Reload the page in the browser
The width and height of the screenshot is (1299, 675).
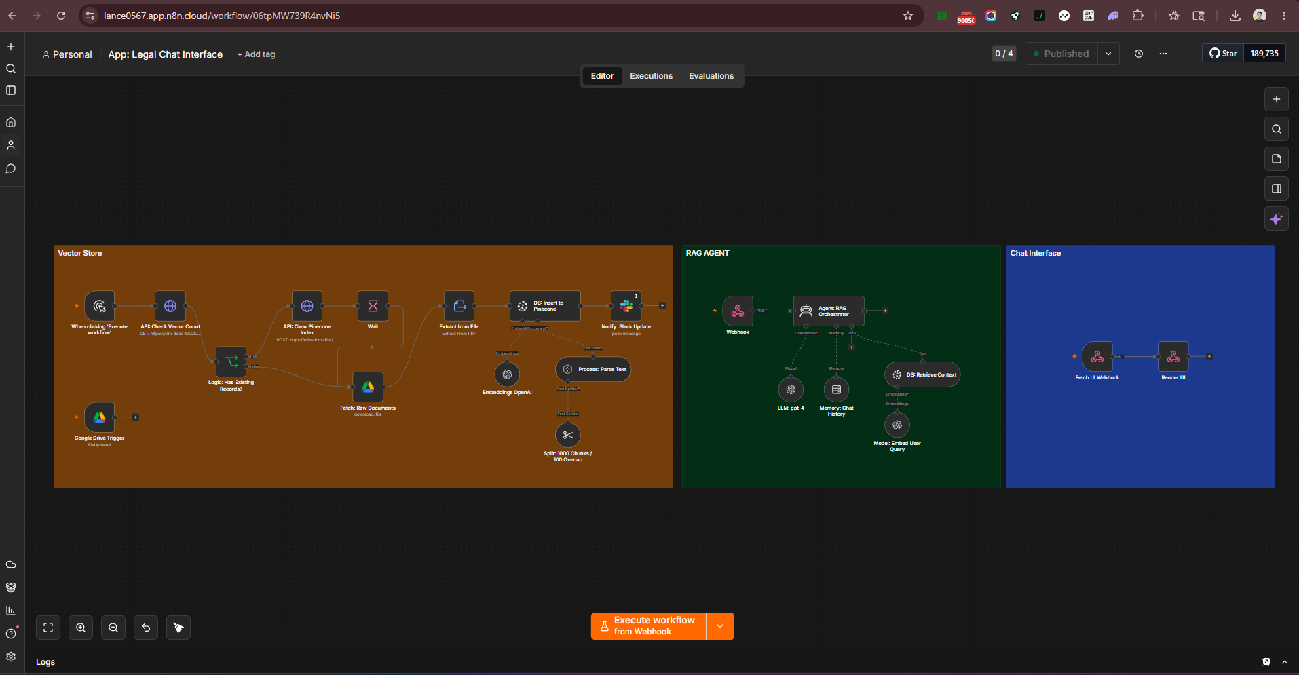click(61, 16)
